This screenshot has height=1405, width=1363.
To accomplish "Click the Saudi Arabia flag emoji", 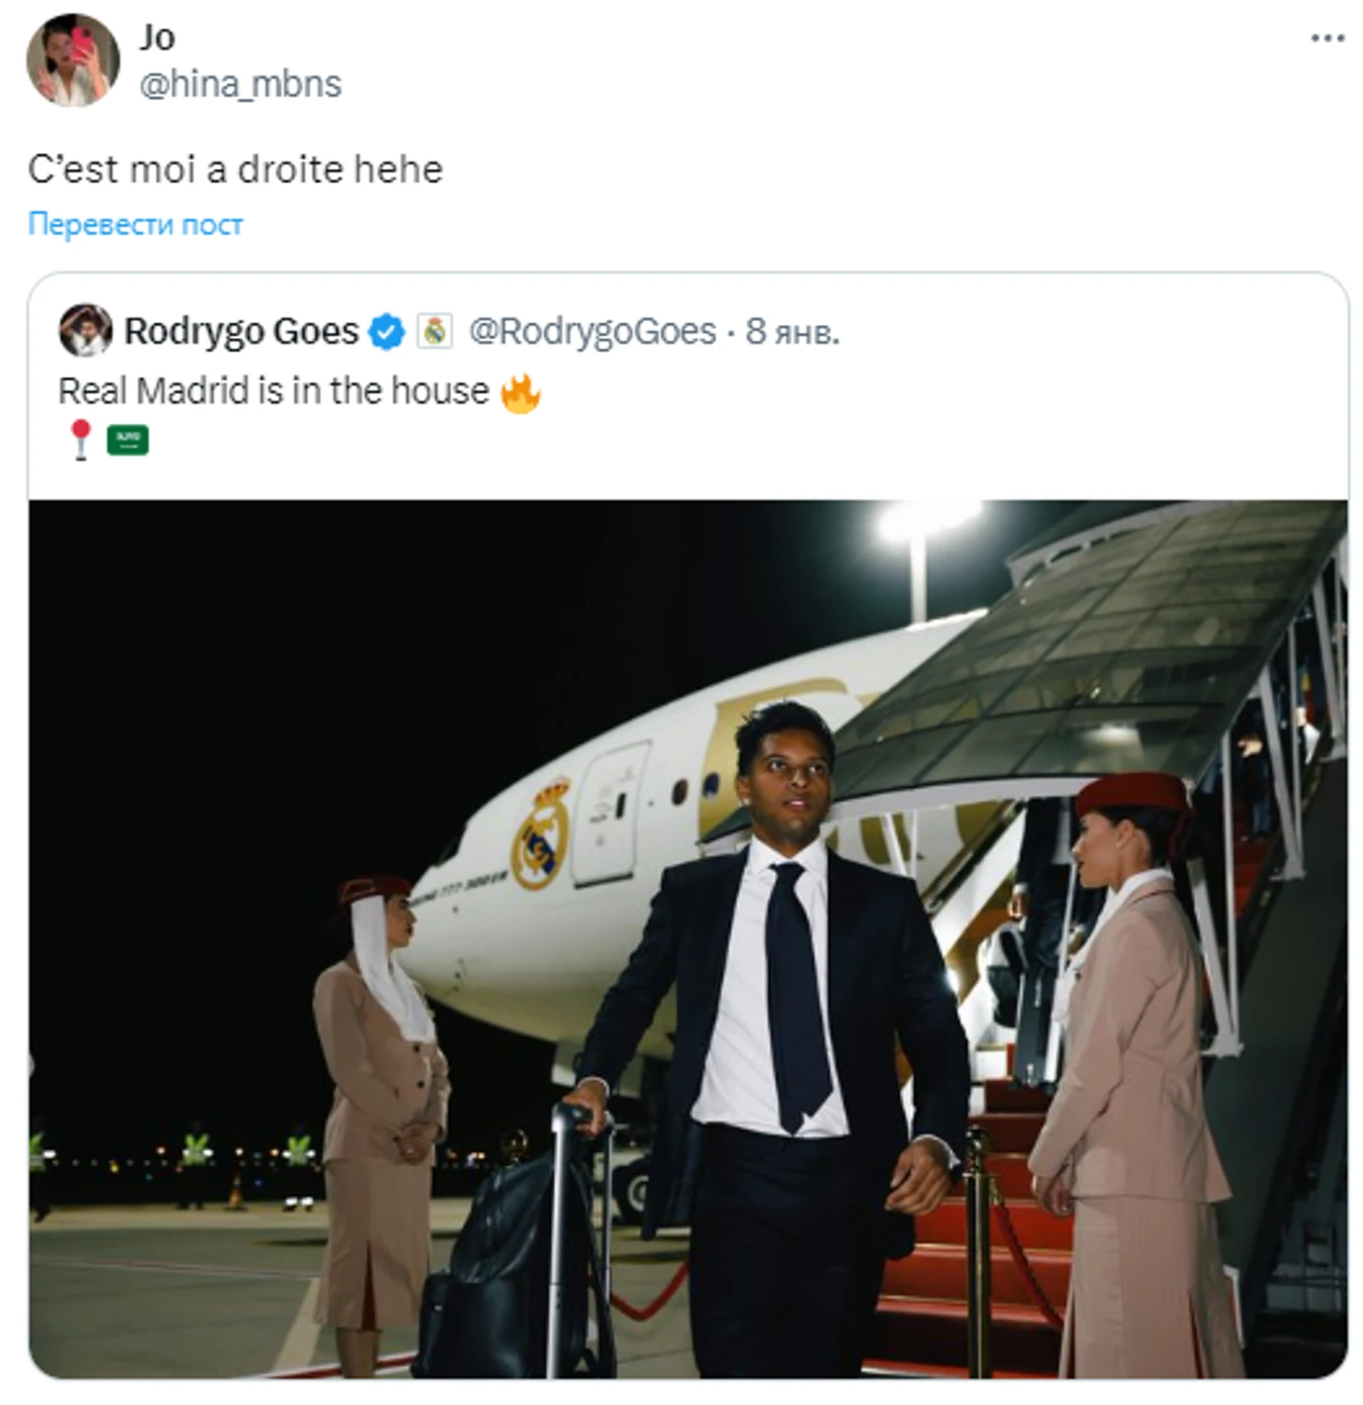I will click(x=128, y=440).
